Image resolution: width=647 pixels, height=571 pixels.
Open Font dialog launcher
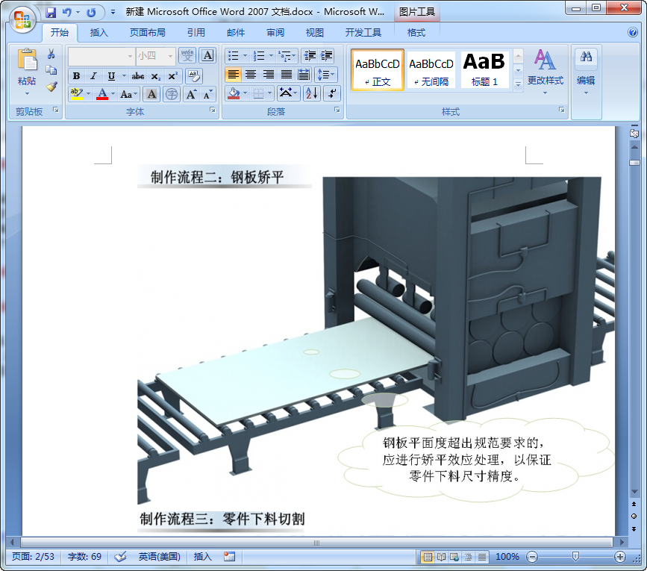tap(212, 110)
